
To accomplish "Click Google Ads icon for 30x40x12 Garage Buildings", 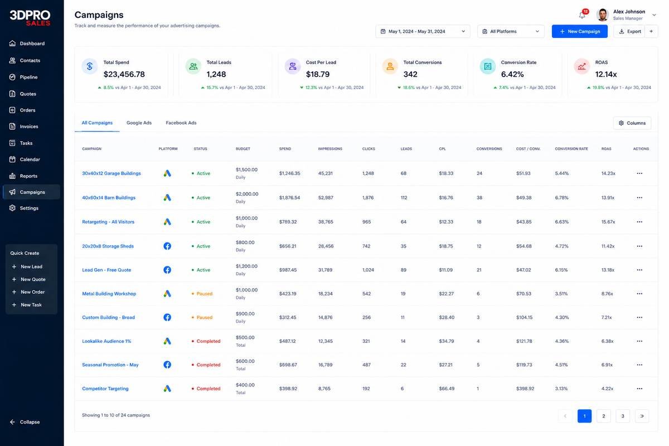I will 167,173.
